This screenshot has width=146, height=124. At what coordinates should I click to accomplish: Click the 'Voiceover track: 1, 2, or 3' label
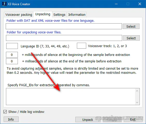107,46
